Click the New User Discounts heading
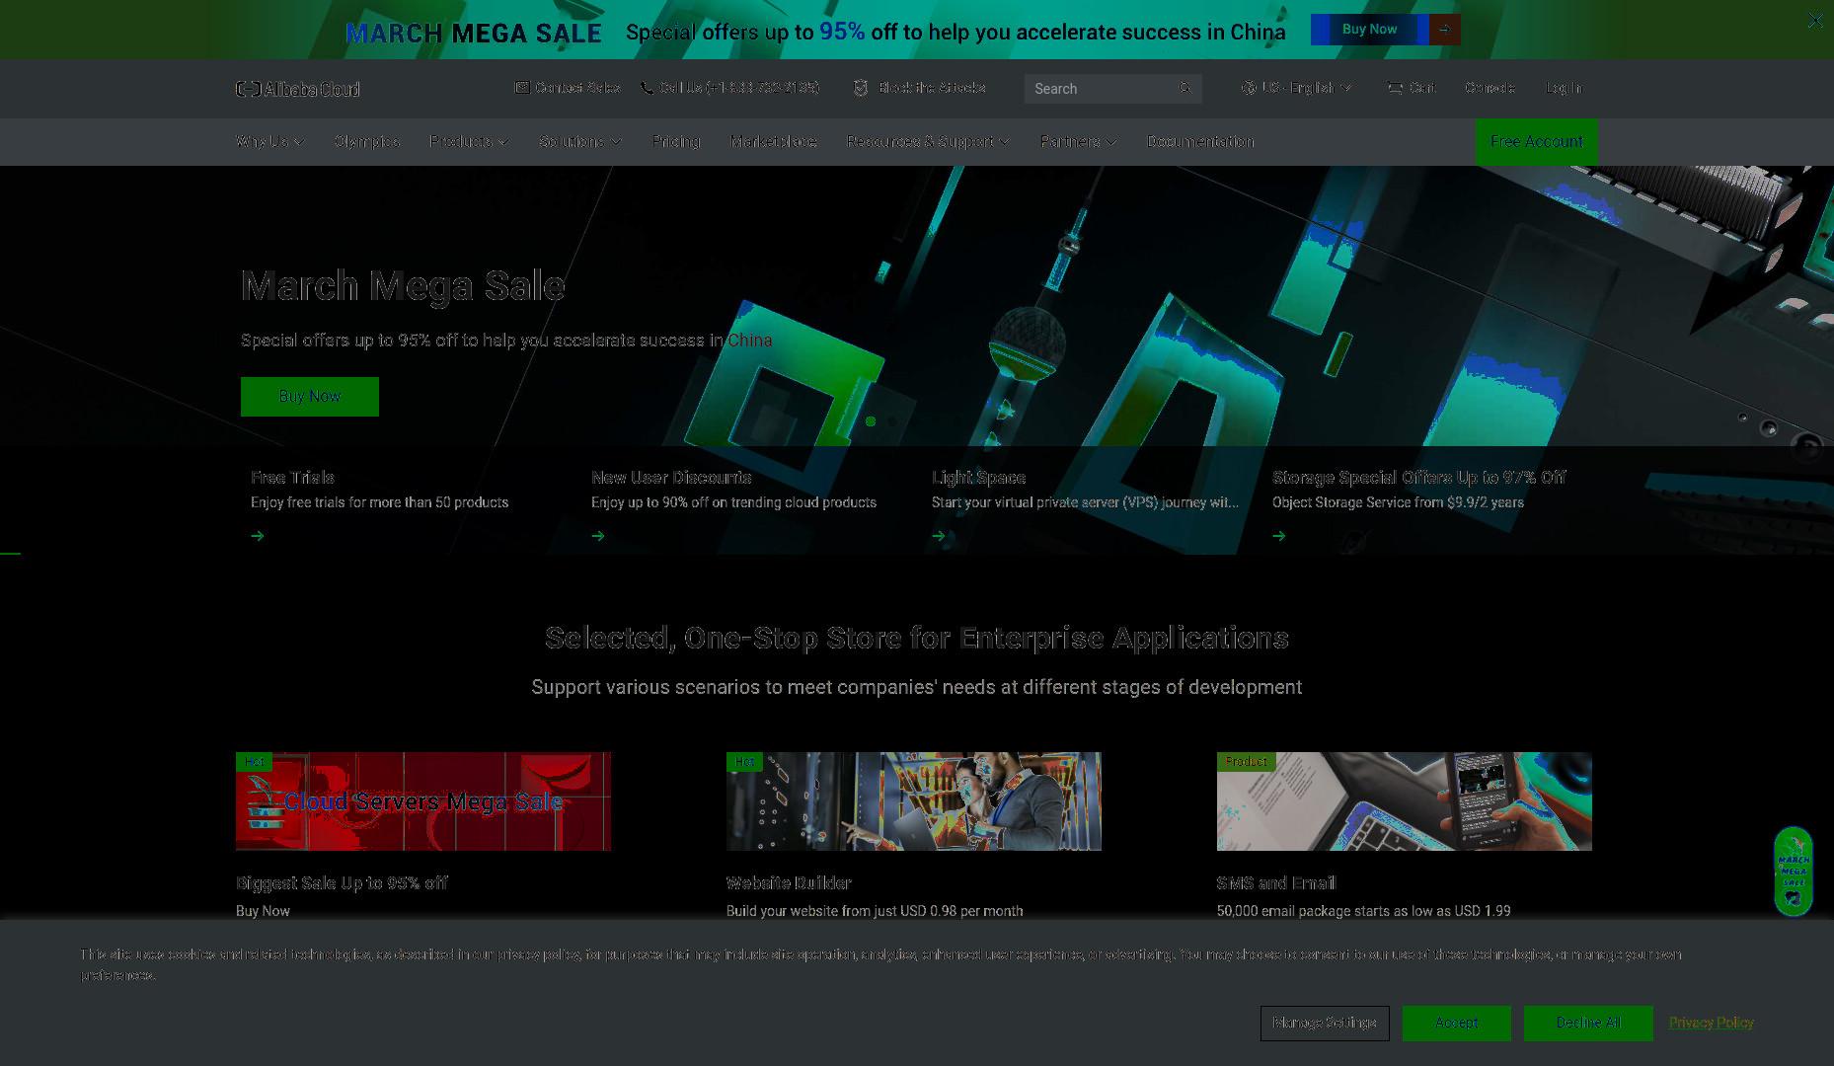 coord(671,478)
